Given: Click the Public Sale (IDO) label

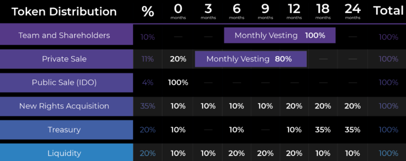Looking at the screenshot, I should click(x=64, y=83).
